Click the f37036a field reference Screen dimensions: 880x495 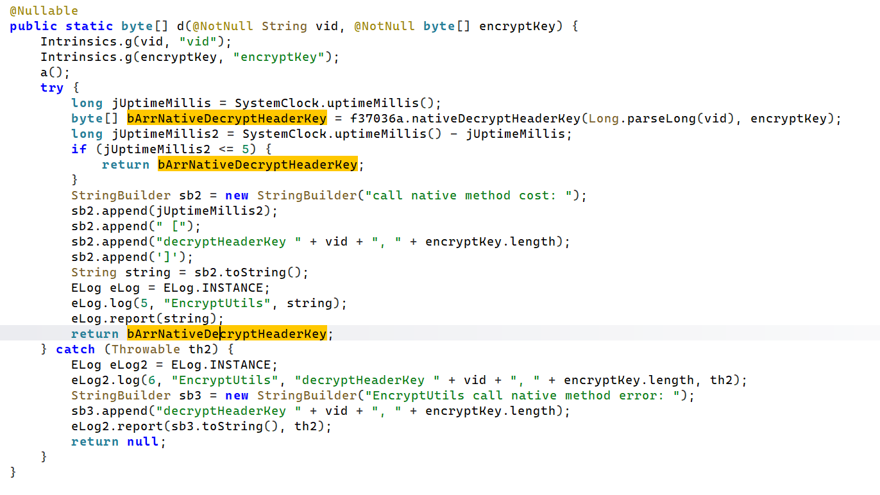coord(378,119)
